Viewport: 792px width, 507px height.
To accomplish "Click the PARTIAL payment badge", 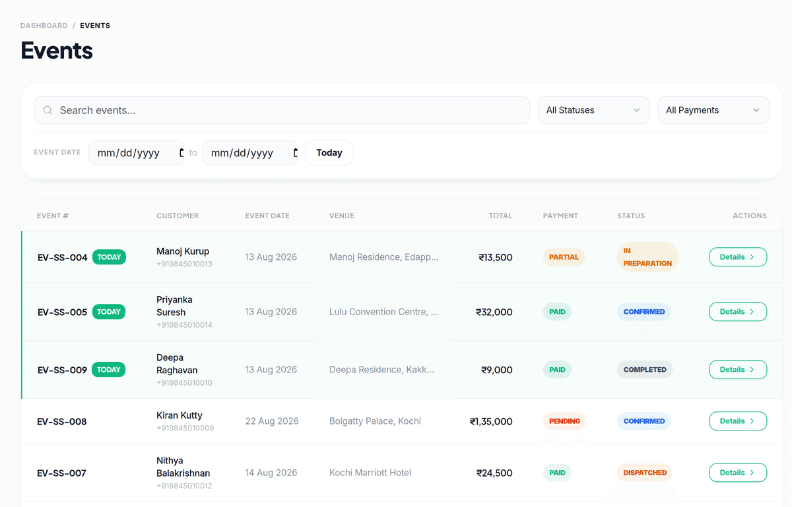I will (564, 257).
